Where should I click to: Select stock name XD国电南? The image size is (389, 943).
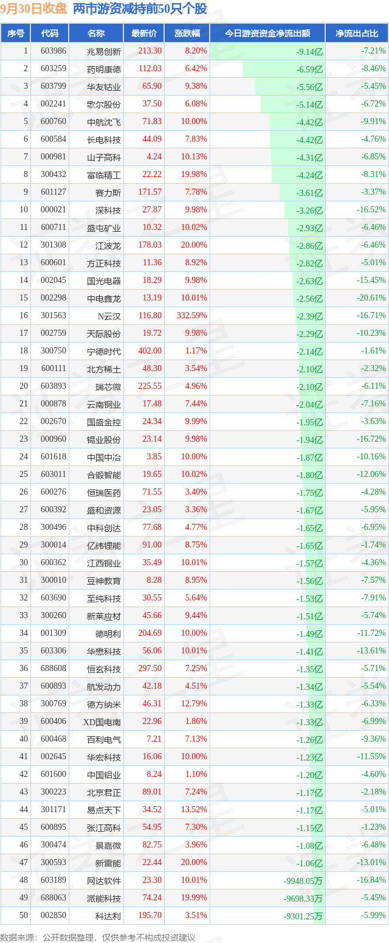[x=102, y=722]
